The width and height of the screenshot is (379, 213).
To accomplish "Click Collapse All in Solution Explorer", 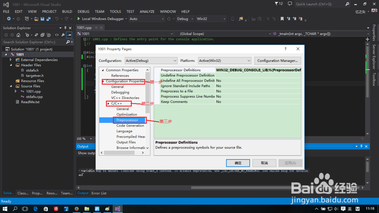I will pyautogui.click(x=42, y=35).
